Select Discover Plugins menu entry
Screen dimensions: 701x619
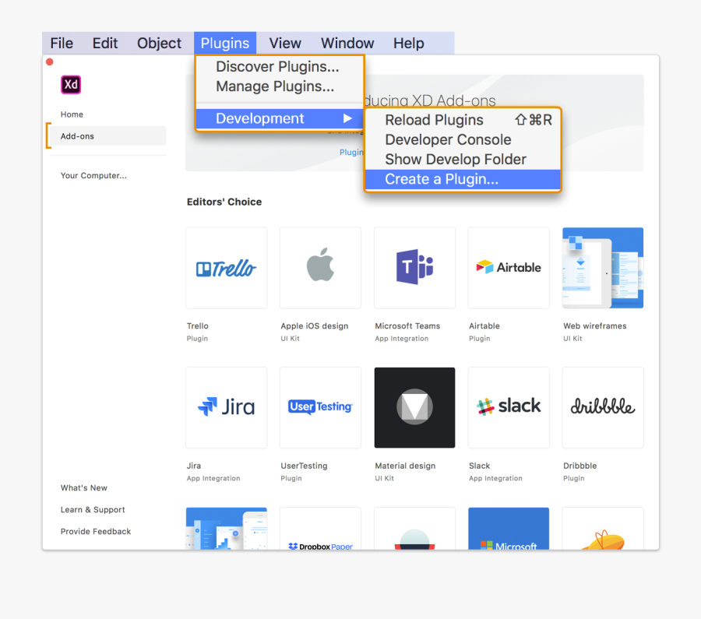277,67
